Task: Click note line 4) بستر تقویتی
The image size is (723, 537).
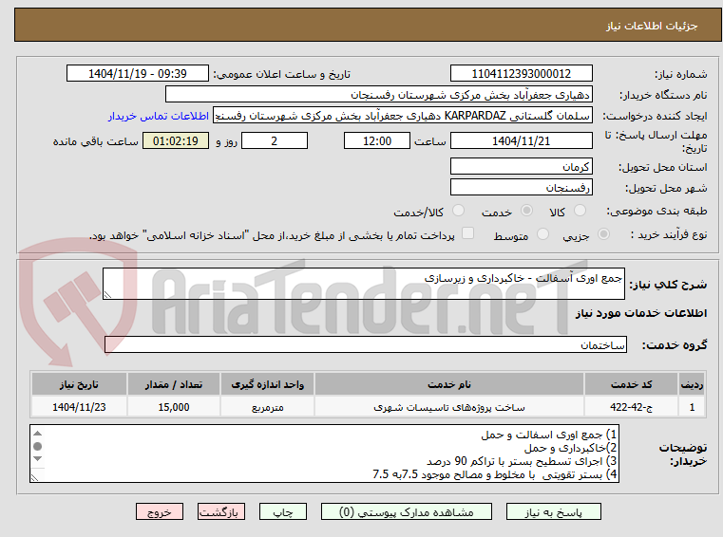Action: [x=495, y=474]
